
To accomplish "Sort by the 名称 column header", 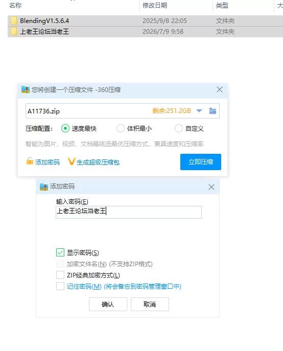I will coord(15,6).
